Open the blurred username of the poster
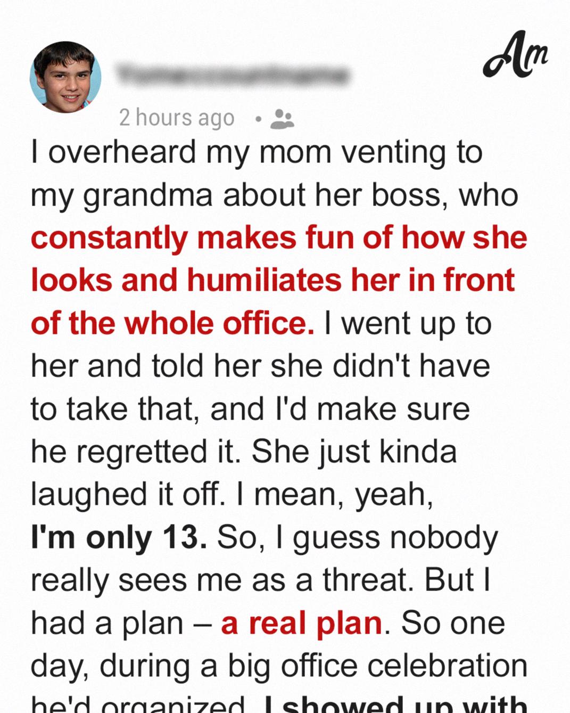The image size is (570, 713). pyautogui.click(x=233, y=74)
